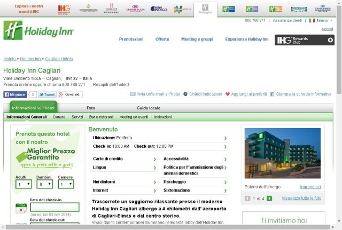
Task: Open the InterContinental brand logo
Action: click(88, 9)
